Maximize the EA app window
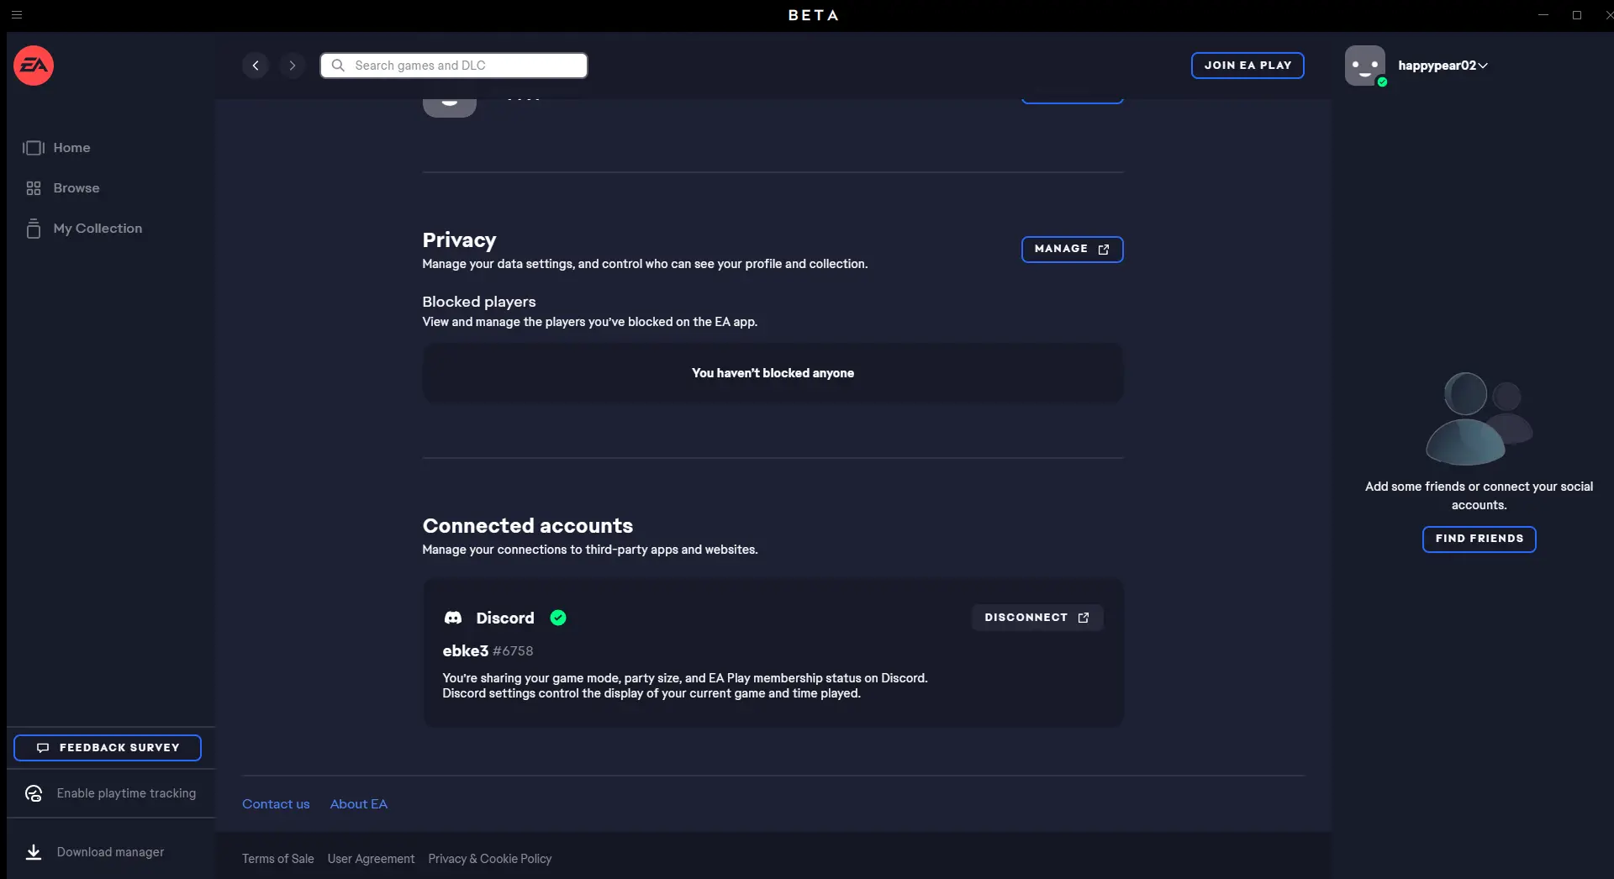This screenshot has height=879, width=1614. 1577,14
